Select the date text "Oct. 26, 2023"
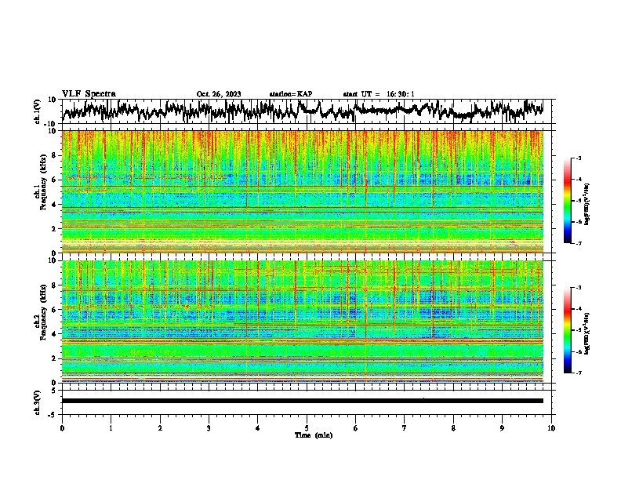621x480 pixels. click(x=219, y=94)
